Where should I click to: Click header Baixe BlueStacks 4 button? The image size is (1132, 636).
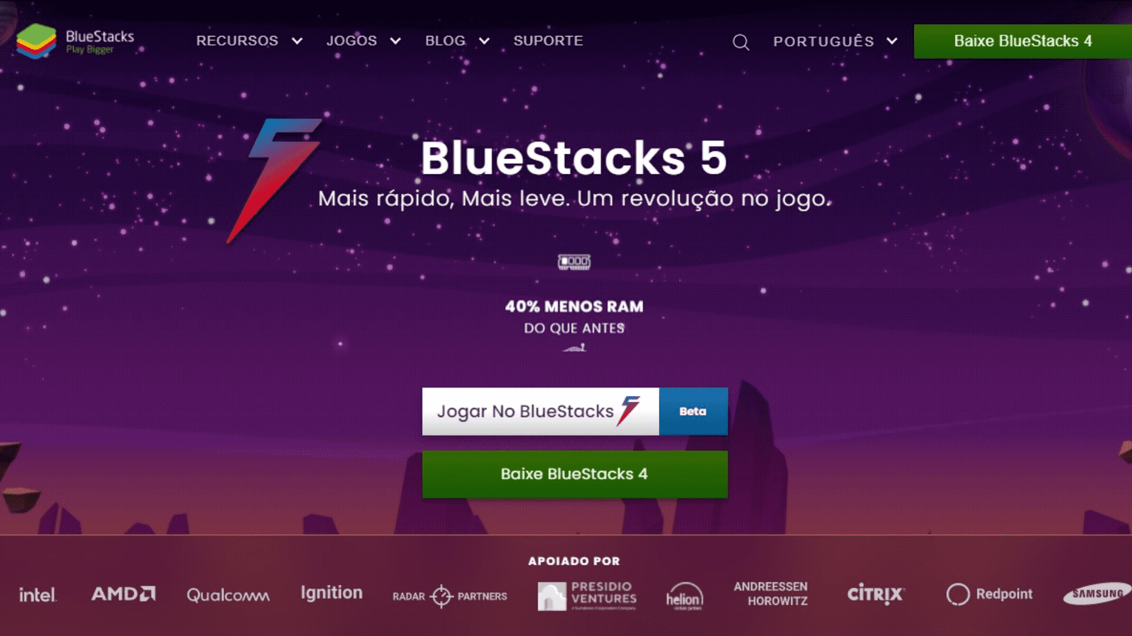[x=1023, y=41]
